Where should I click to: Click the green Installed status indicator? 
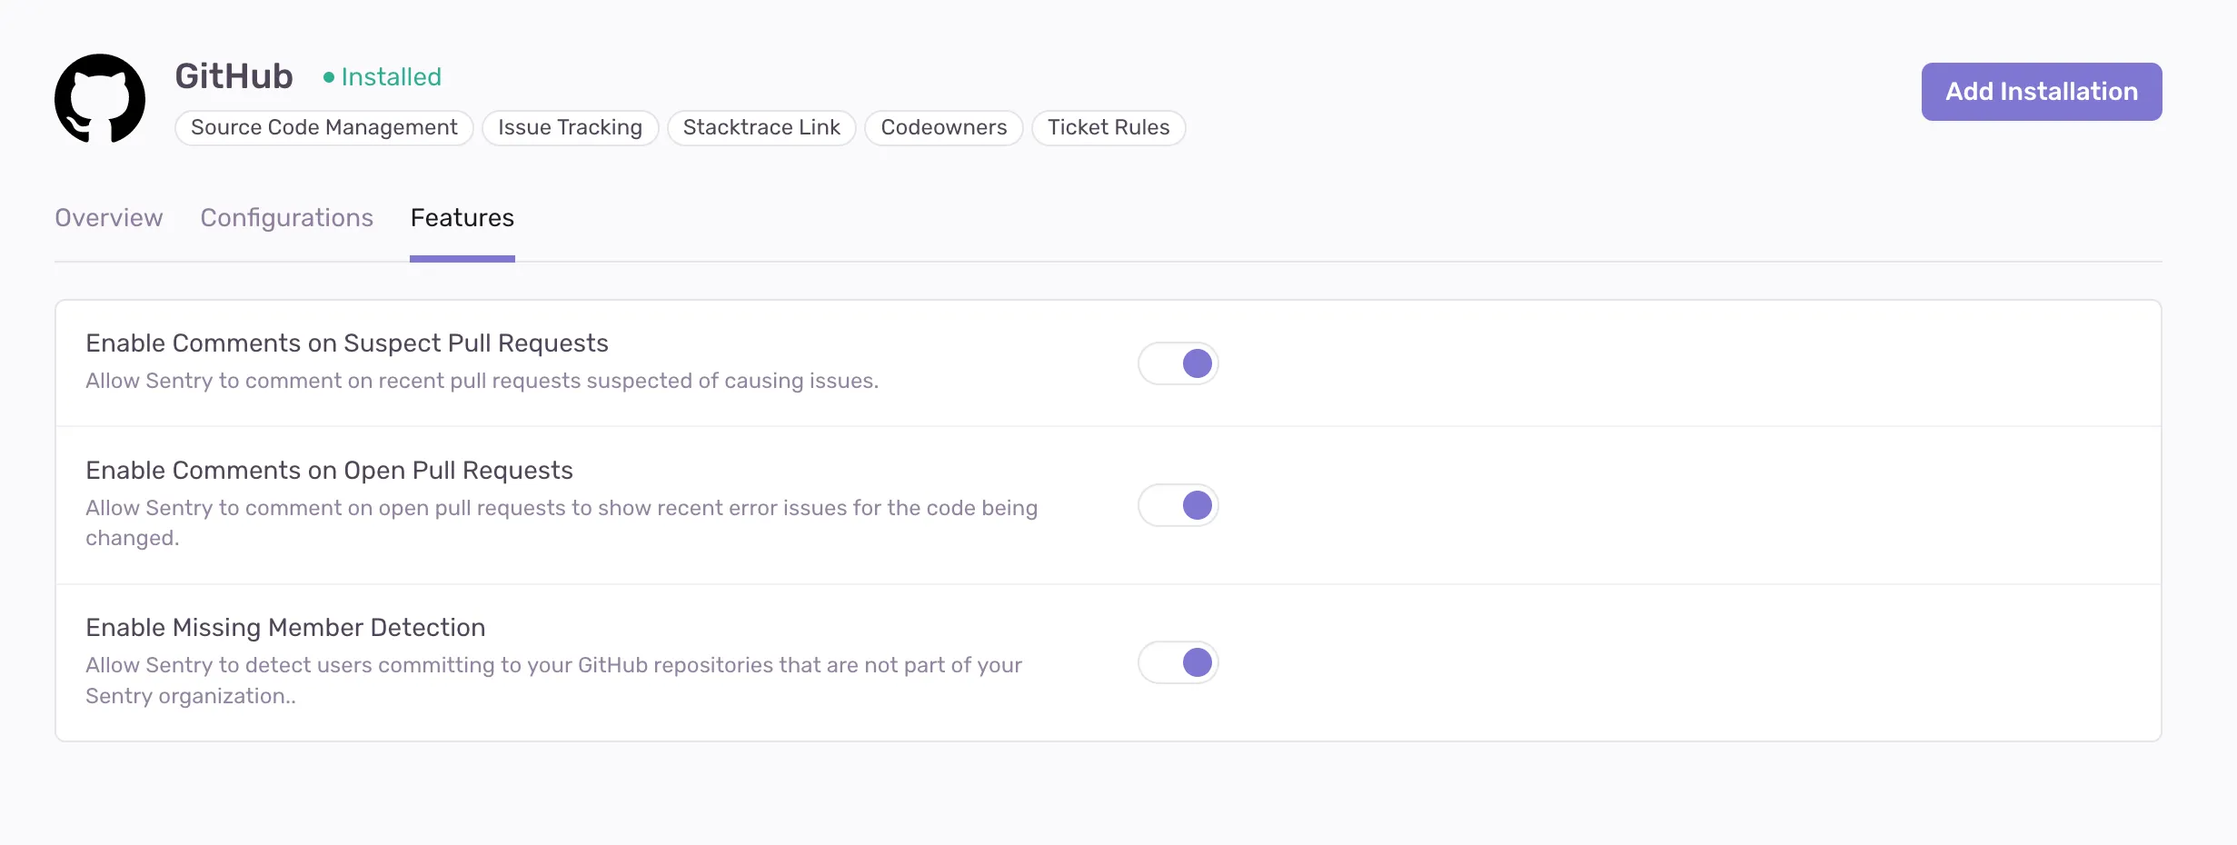382,76
